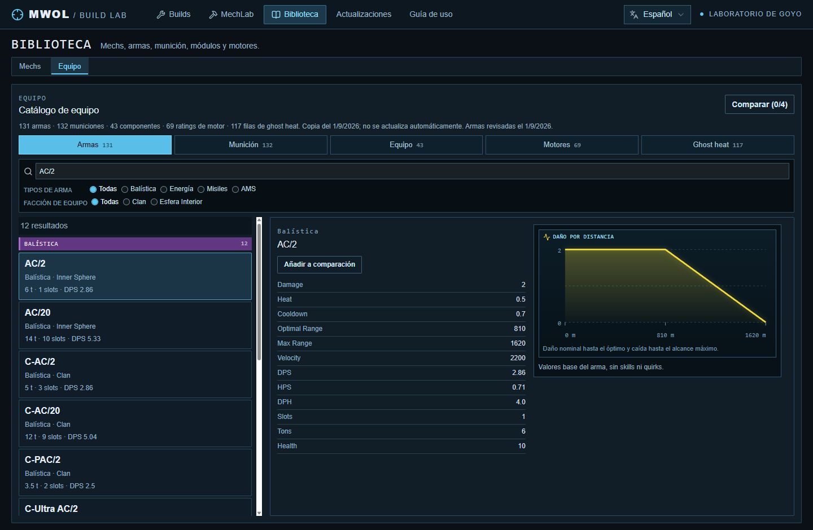The width and height of the screenshot is (813, 530).
Task: Open Guía de uso
Action: click(x=431, y=15)
